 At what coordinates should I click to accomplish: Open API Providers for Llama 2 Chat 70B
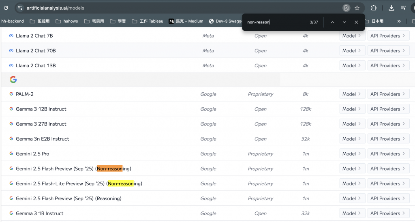pos(388,51)
